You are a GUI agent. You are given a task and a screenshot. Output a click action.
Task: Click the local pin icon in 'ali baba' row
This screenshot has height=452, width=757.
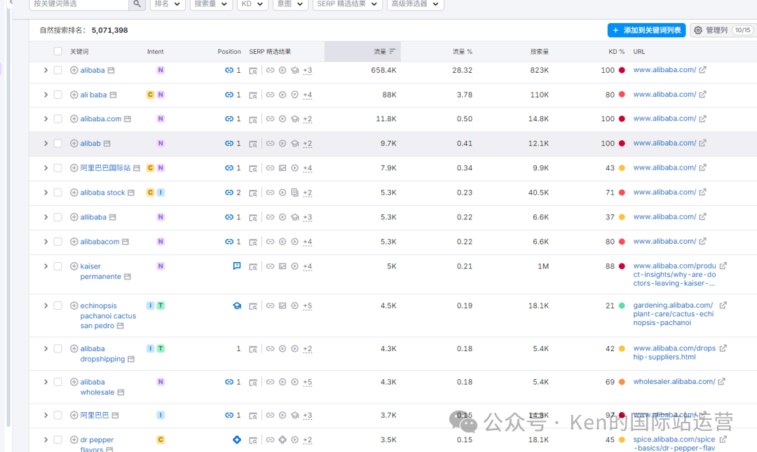pos(294,95)
